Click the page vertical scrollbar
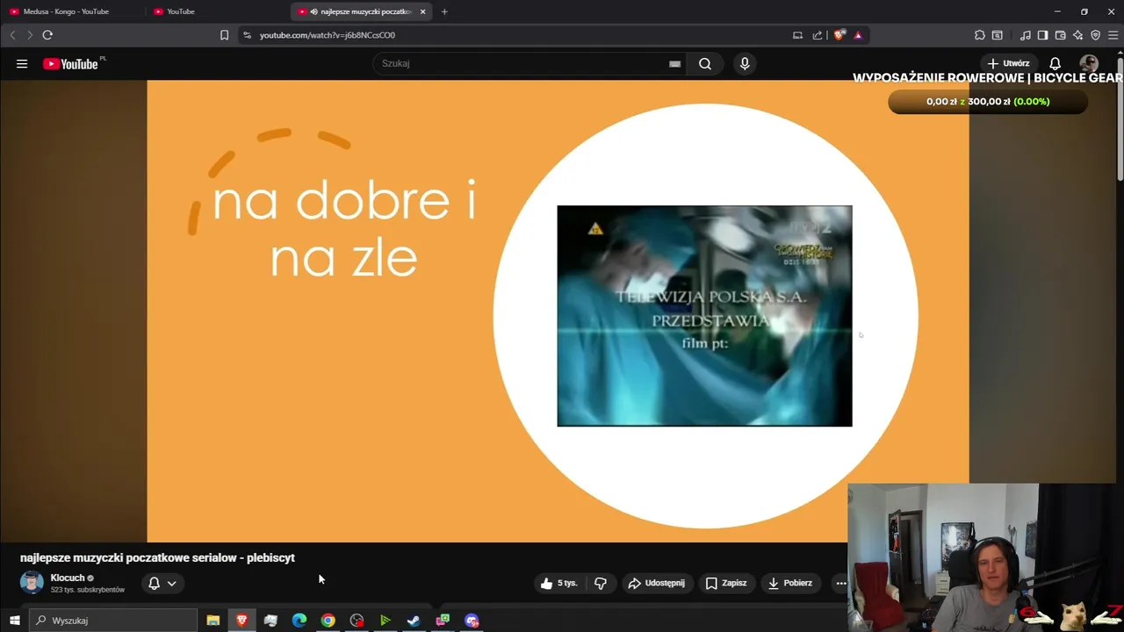The width and height of the screenshot is (1124, 632). point(1120,118)
